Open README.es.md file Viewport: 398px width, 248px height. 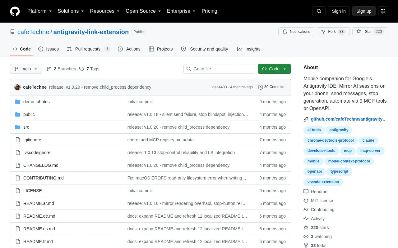pos(39,229)
